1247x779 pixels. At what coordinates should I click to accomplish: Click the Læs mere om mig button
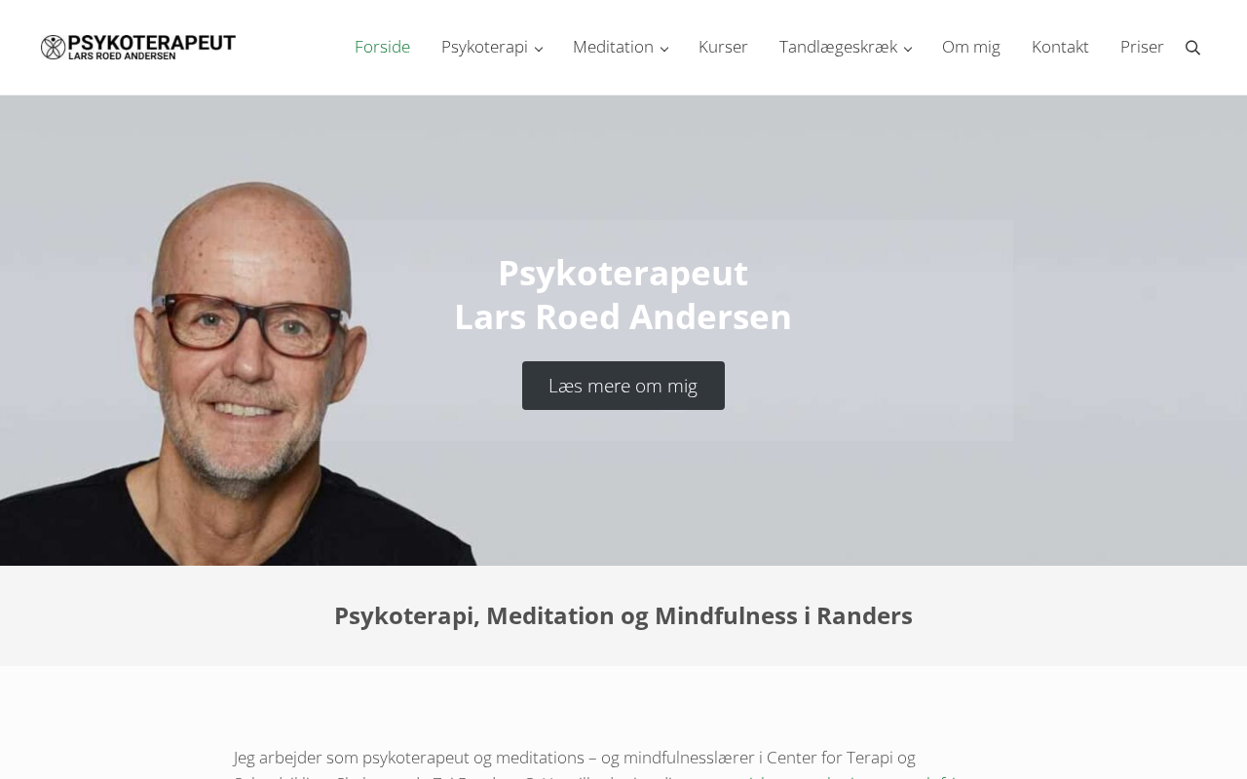(623, 386)
